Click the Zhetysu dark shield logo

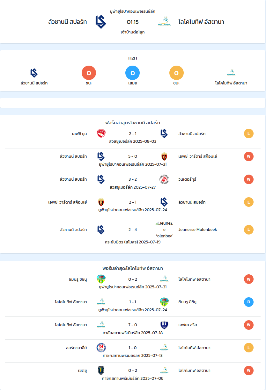(x=101, y=371)
